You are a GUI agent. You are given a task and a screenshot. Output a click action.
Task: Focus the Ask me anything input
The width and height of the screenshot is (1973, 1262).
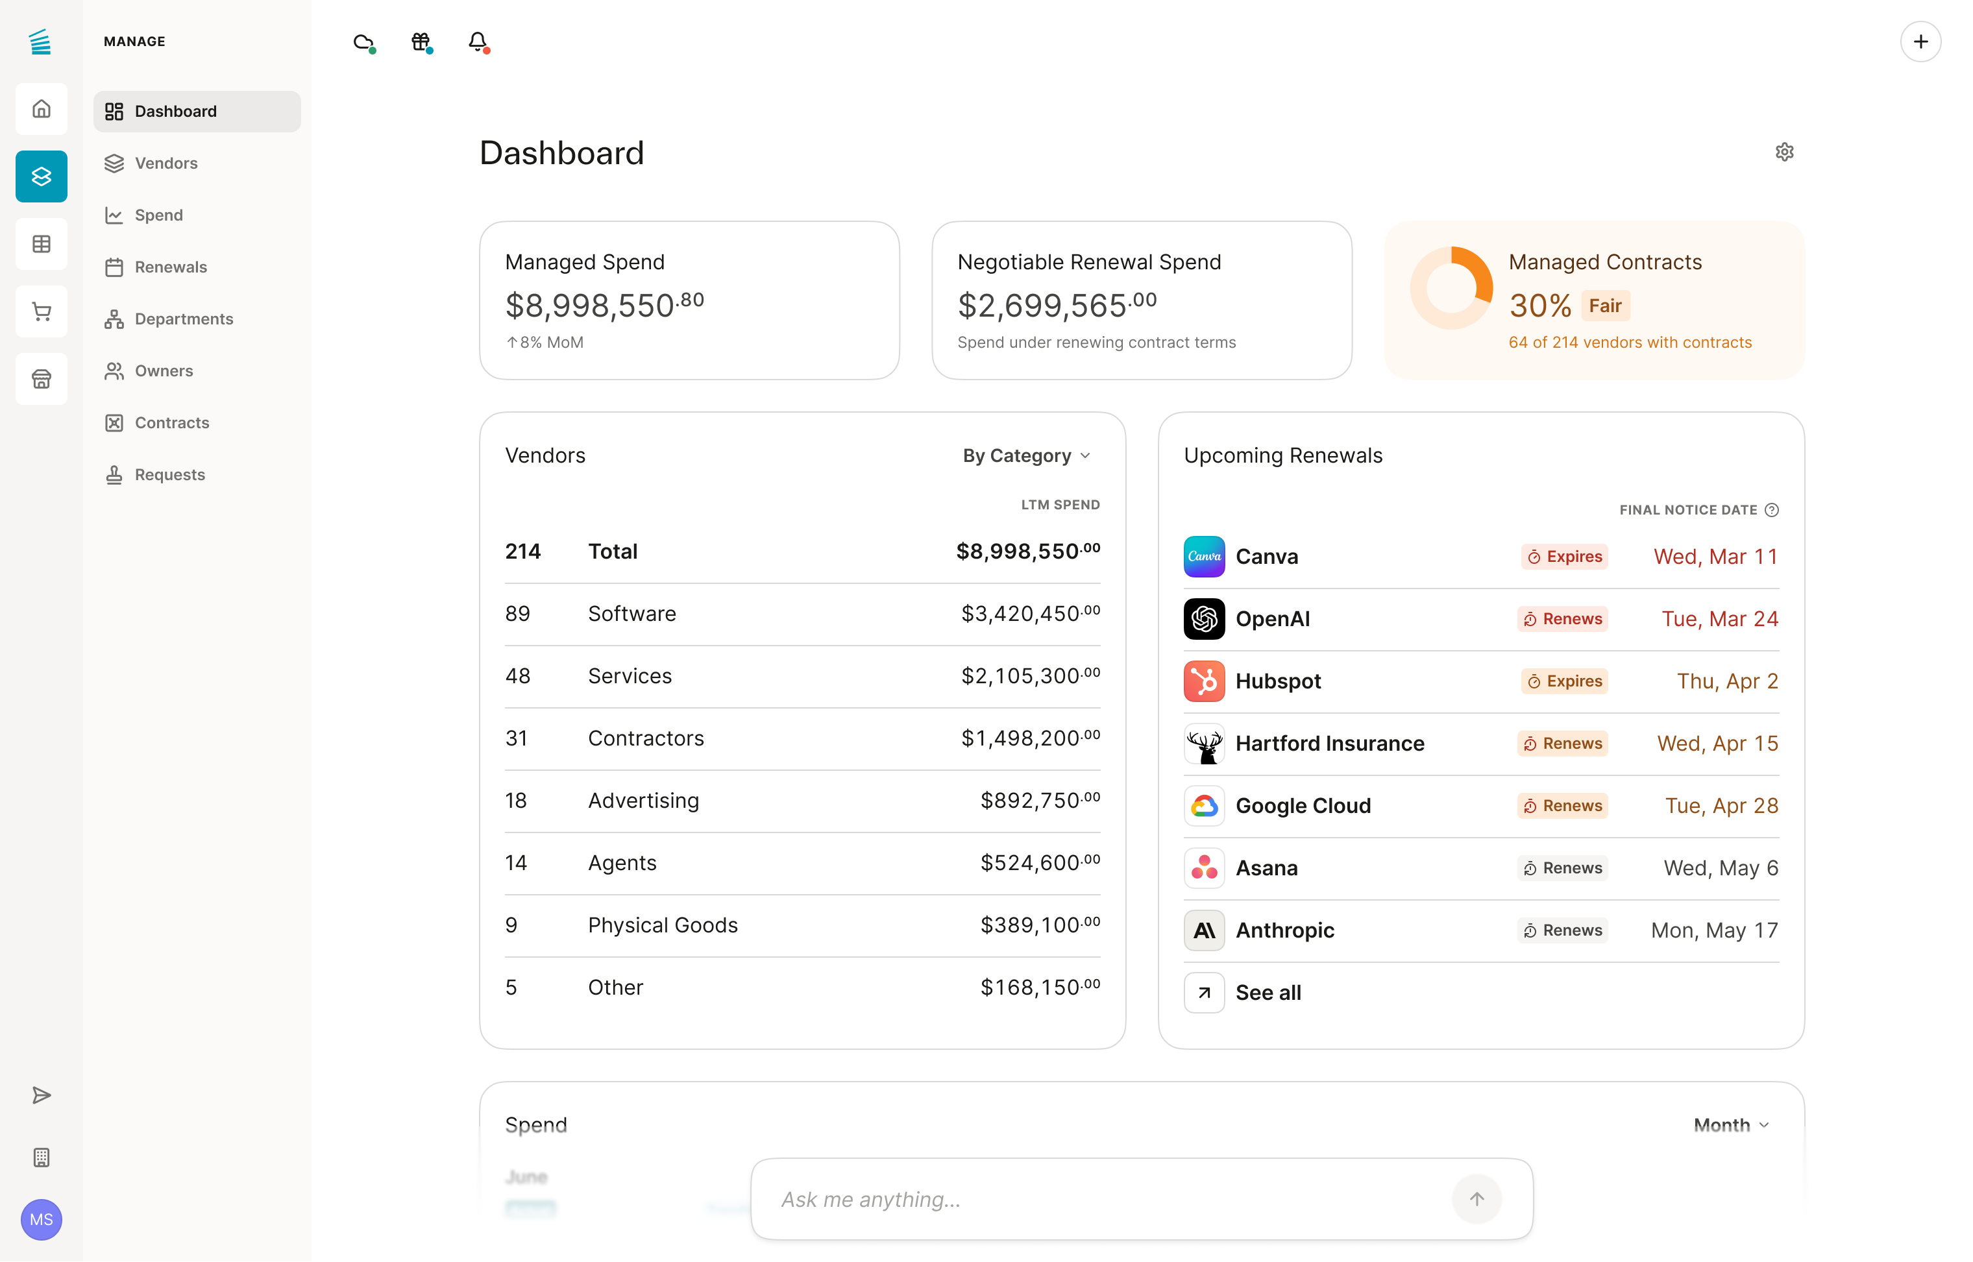click(1107, 1199)
